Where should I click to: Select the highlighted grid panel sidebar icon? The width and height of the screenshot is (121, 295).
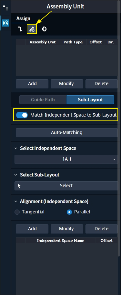pos(5,23)
